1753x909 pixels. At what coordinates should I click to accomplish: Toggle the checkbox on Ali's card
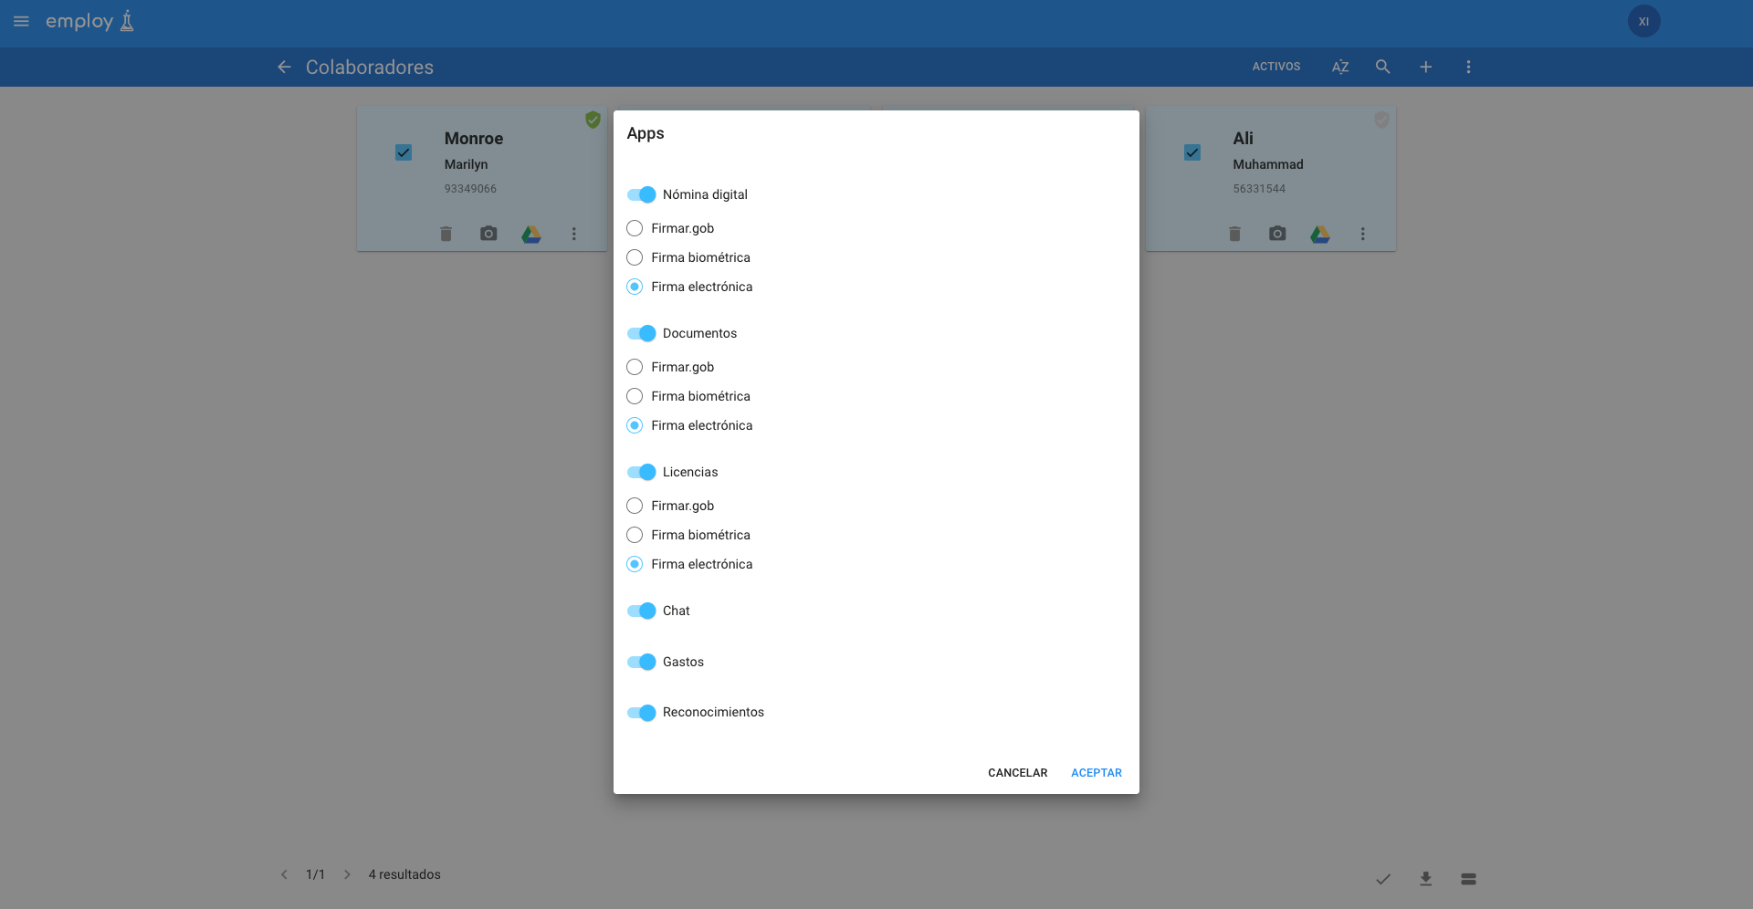(x=1192, y=152)
